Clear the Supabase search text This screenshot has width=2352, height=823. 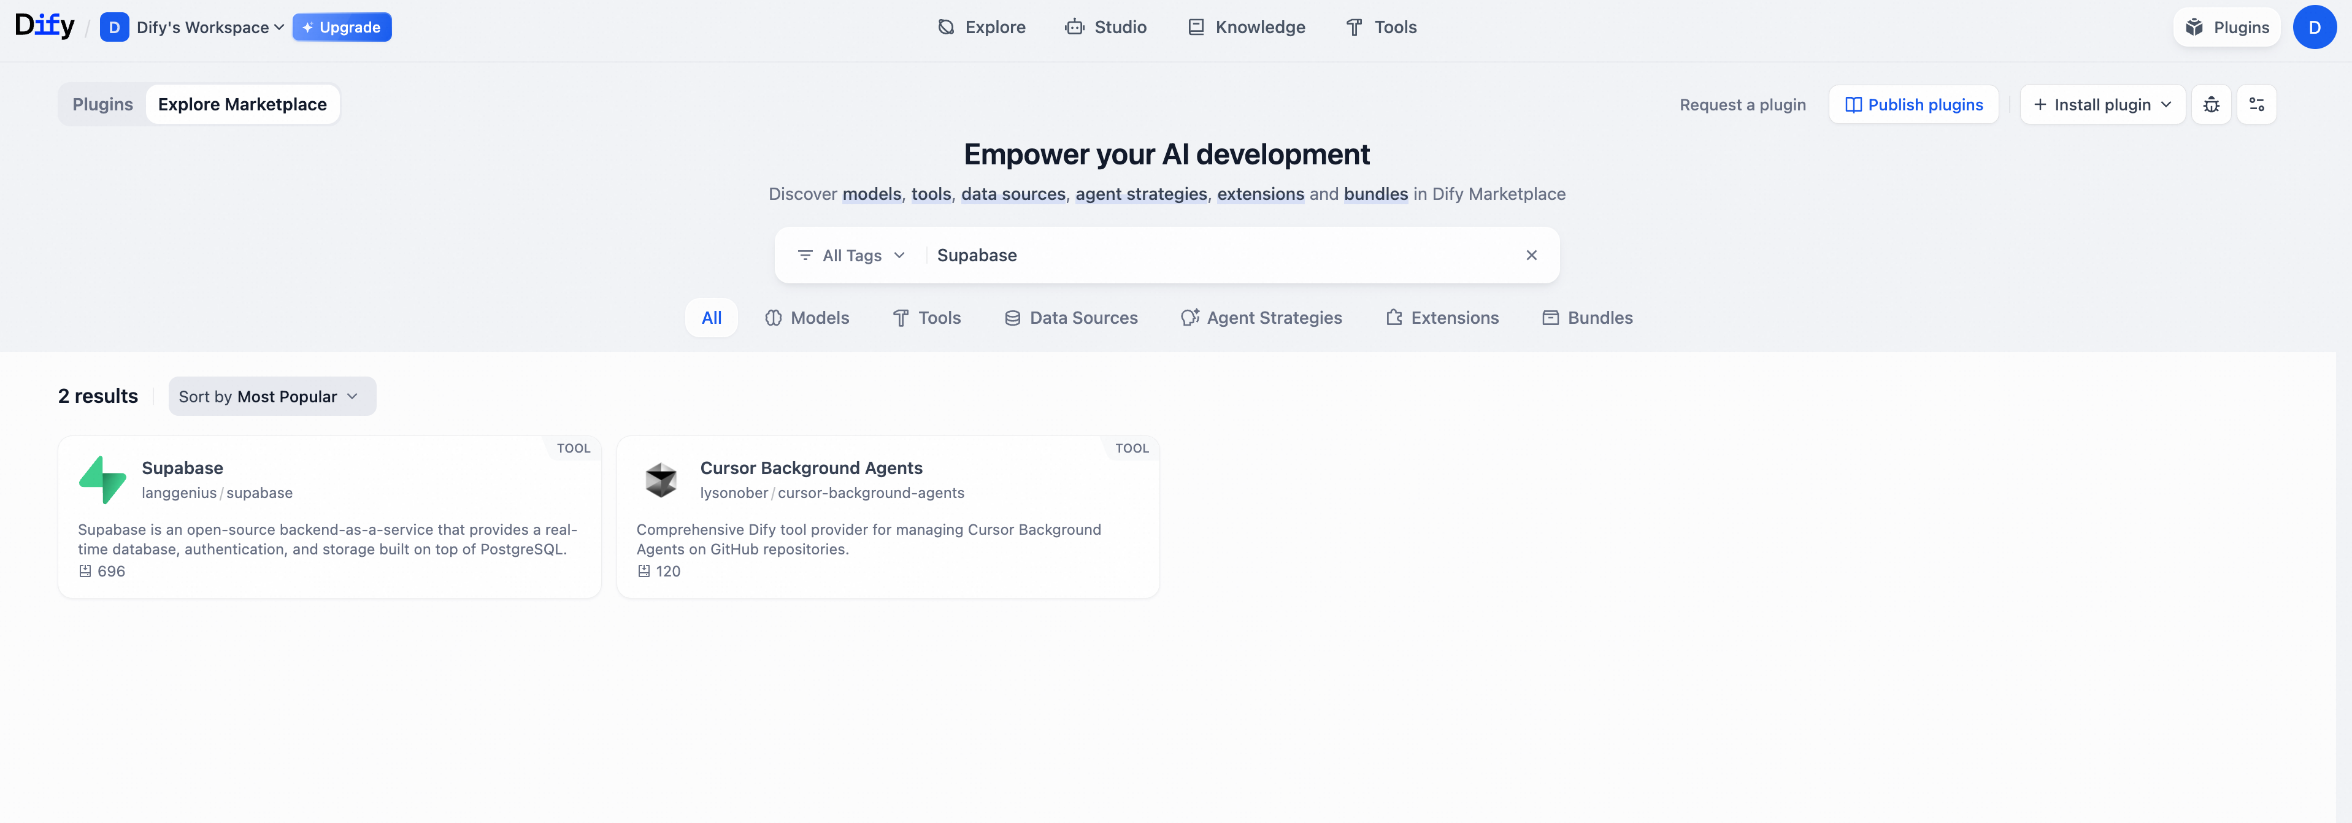[1531, 256]
